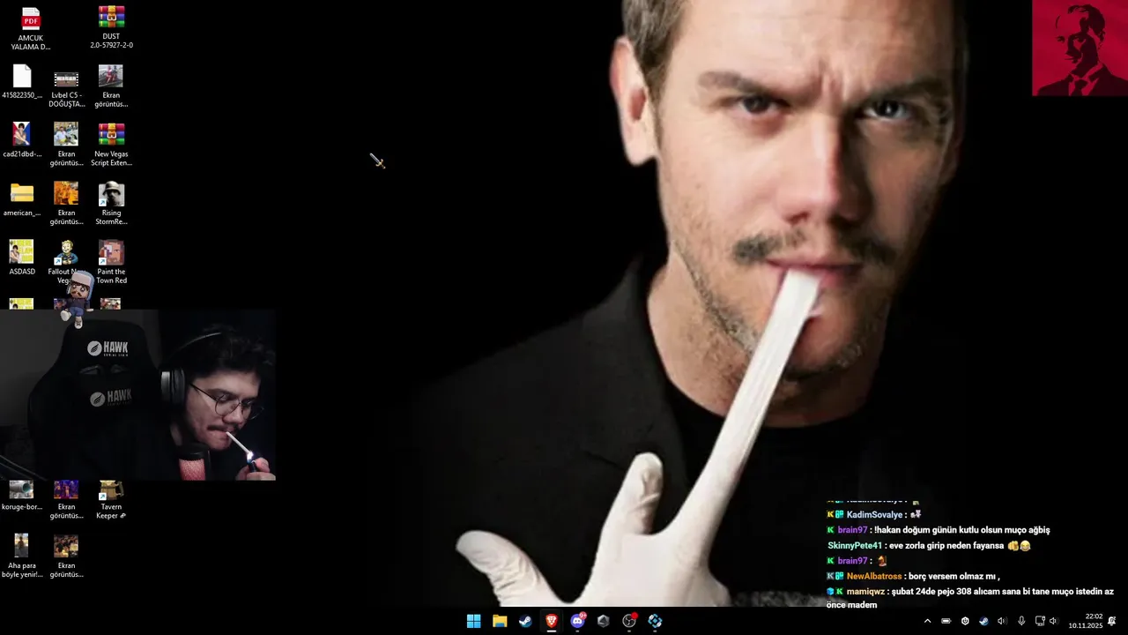Select the koruge-bor... image file
The height and width of the screenshot is (635, 1128).
pos(22,495)
